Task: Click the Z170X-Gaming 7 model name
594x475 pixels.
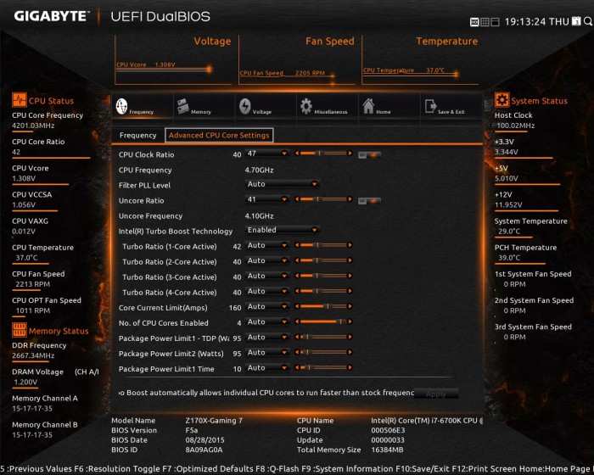Action: point(214,421)
